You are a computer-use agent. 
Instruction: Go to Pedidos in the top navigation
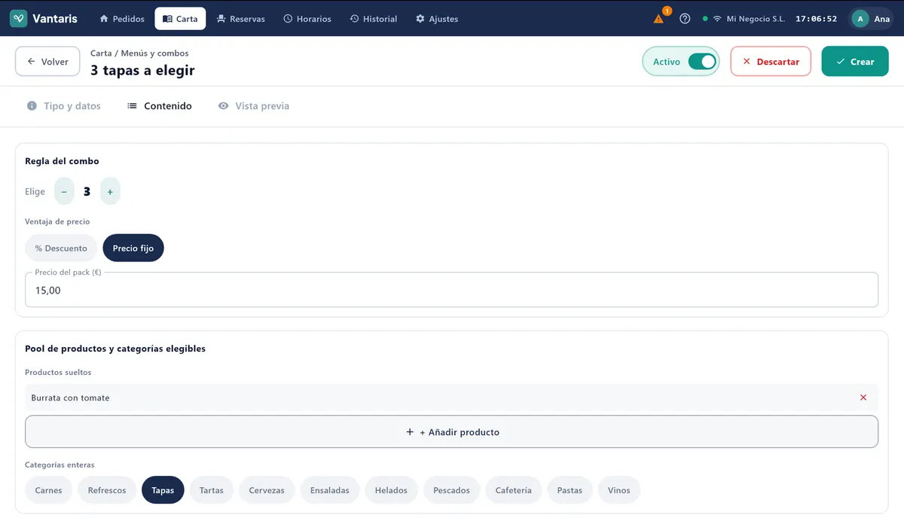point(122,19)
